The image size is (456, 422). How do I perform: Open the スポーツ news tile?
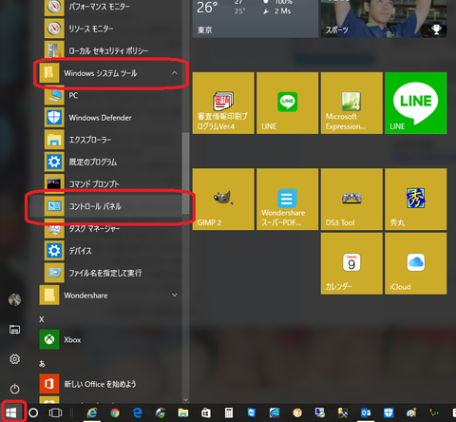coord(384,18)
